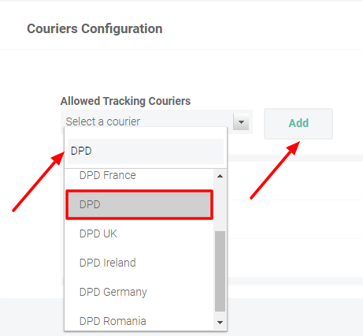Image resolution: width=363 pixels, height=336 pixels.
Task: Choose the highlighted DPD option
Action: (139, 204)
